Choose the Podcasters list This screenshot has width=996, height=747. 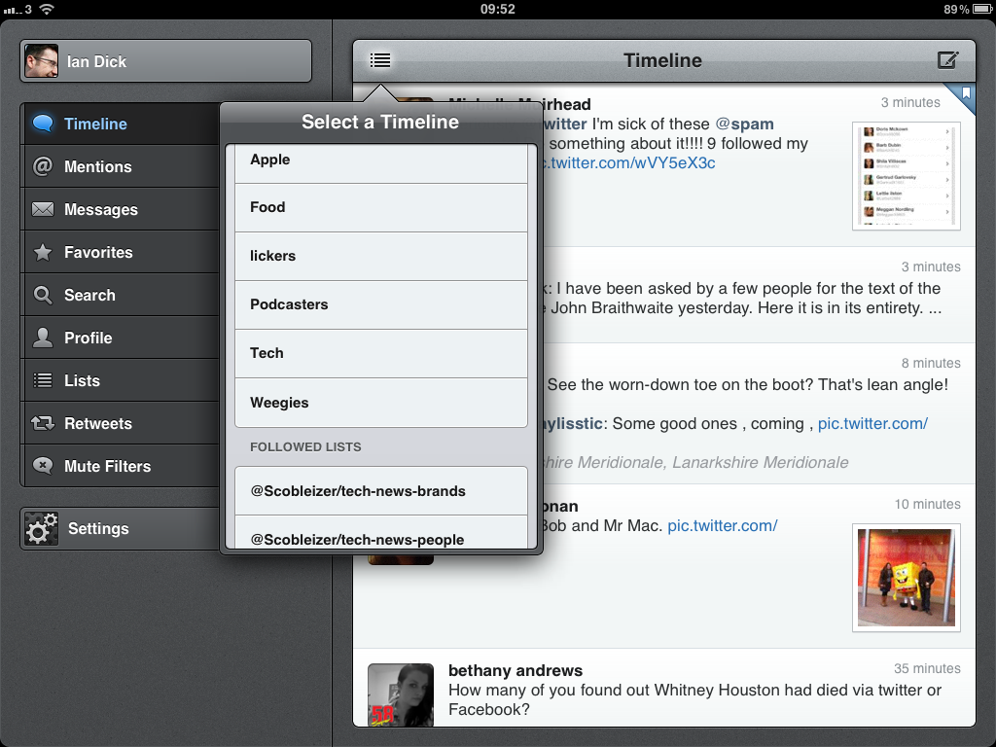(380, 304)
